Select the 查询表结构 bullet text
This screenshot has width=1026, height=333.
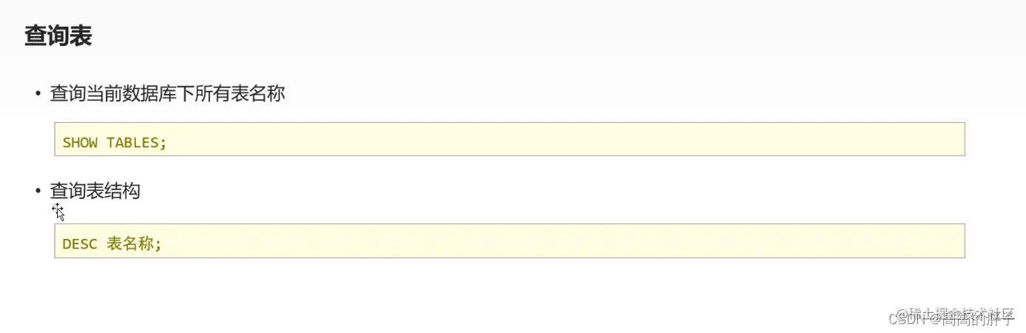[95, 191]
